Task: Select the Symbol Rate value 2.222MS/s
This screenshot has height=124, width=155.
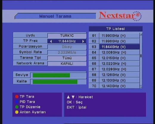Action: tap(67, 52)
